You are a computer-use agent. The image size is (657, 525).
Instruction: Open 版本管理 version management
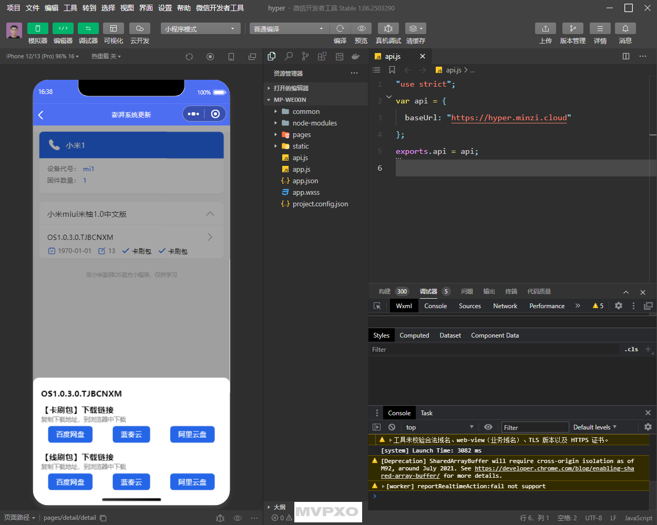573,28
